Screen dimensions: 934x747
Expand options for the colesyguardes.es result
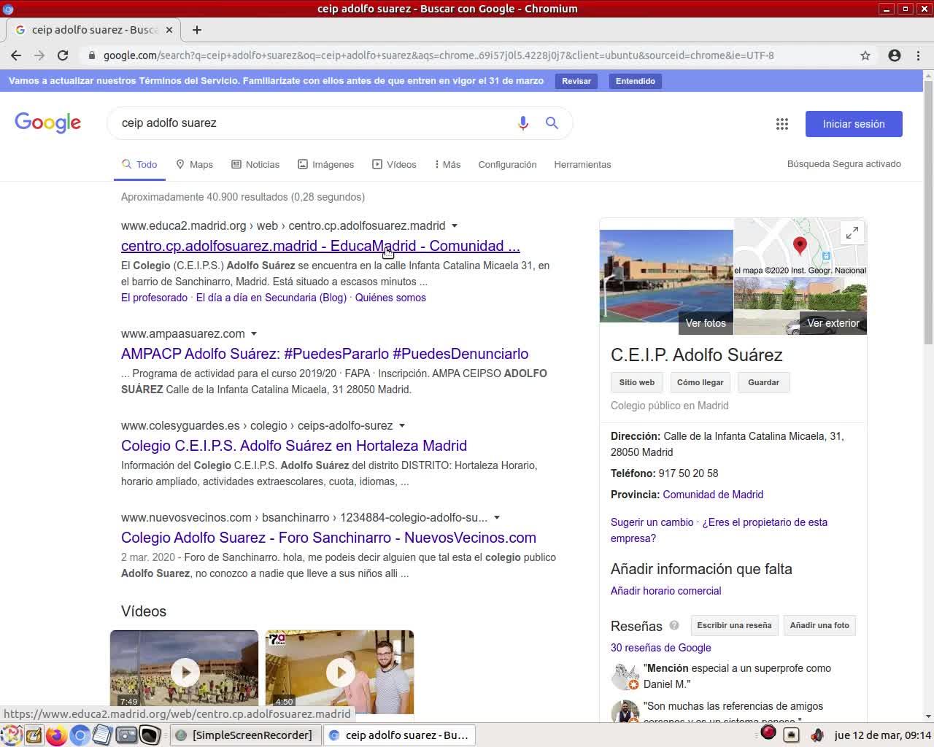(x=402, y=426)
